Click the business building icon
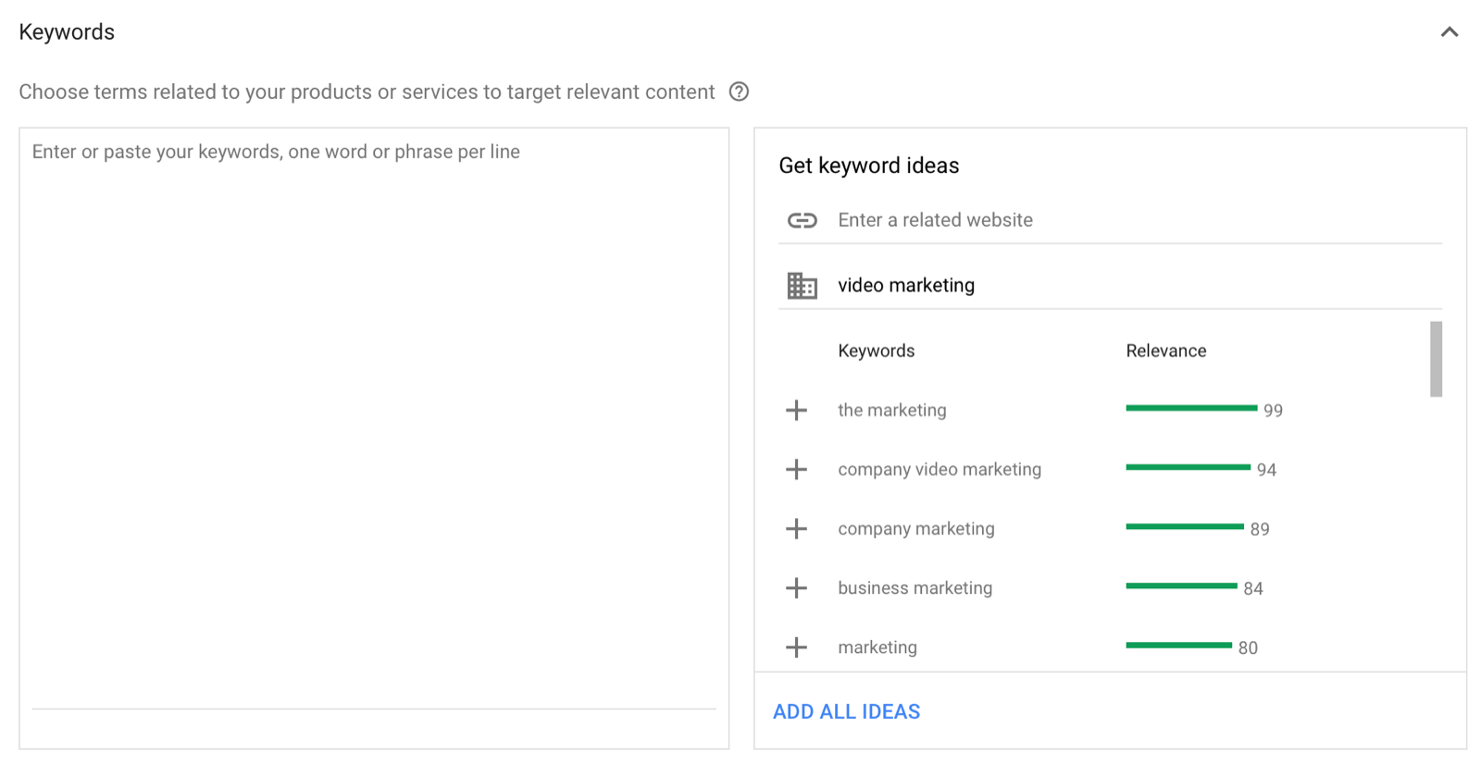The image size is (1481, 764). coord(802,286)
